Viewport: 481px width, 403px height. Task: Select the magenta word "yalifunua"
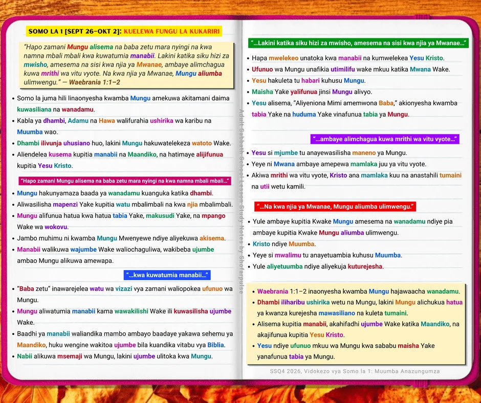303,92
